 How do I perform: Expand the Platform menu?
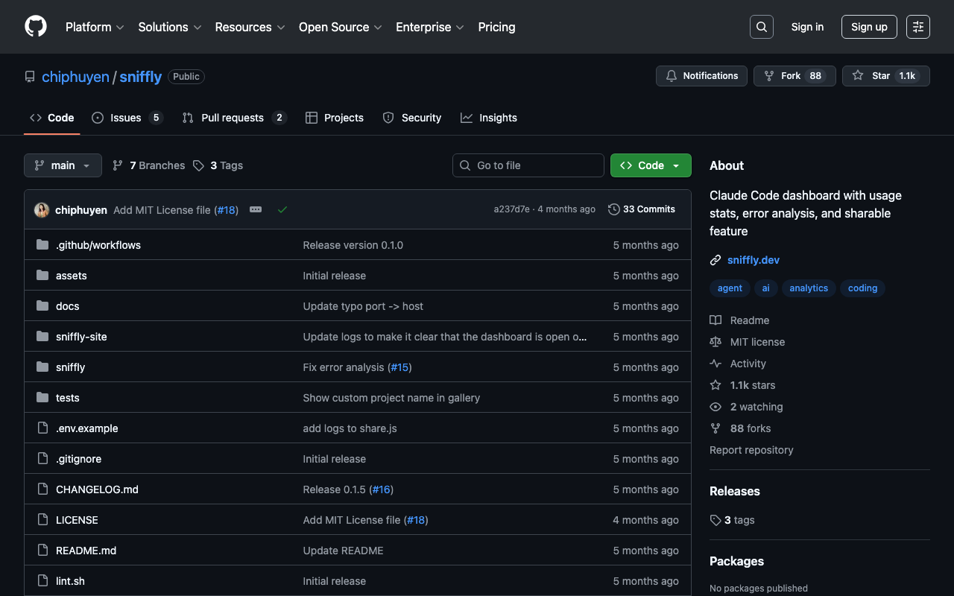coord(95,27)
